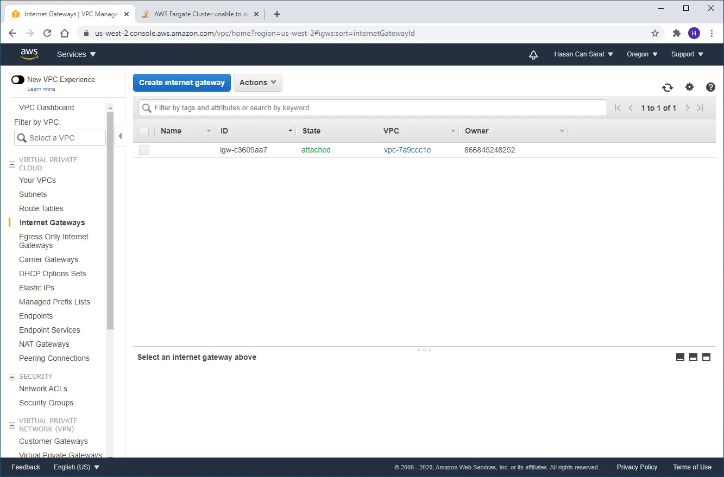Open the Oregon region selector

tap(642, 54)
